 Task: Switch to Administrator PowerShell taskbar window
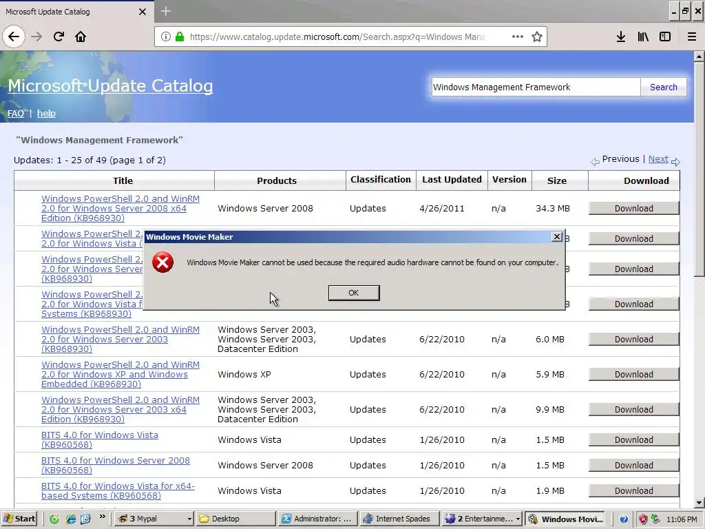(318, 519)
